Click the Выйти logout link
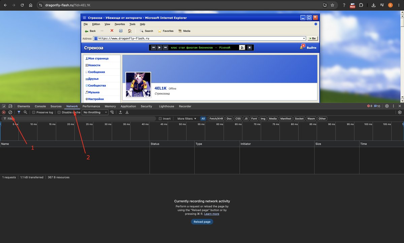This screenshot has width=404, height=243. [311, 48]
